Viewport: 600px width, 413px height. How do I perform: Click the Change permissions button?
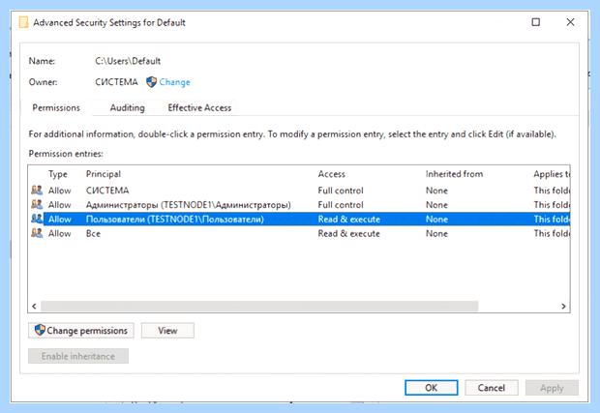pos(81,331)
